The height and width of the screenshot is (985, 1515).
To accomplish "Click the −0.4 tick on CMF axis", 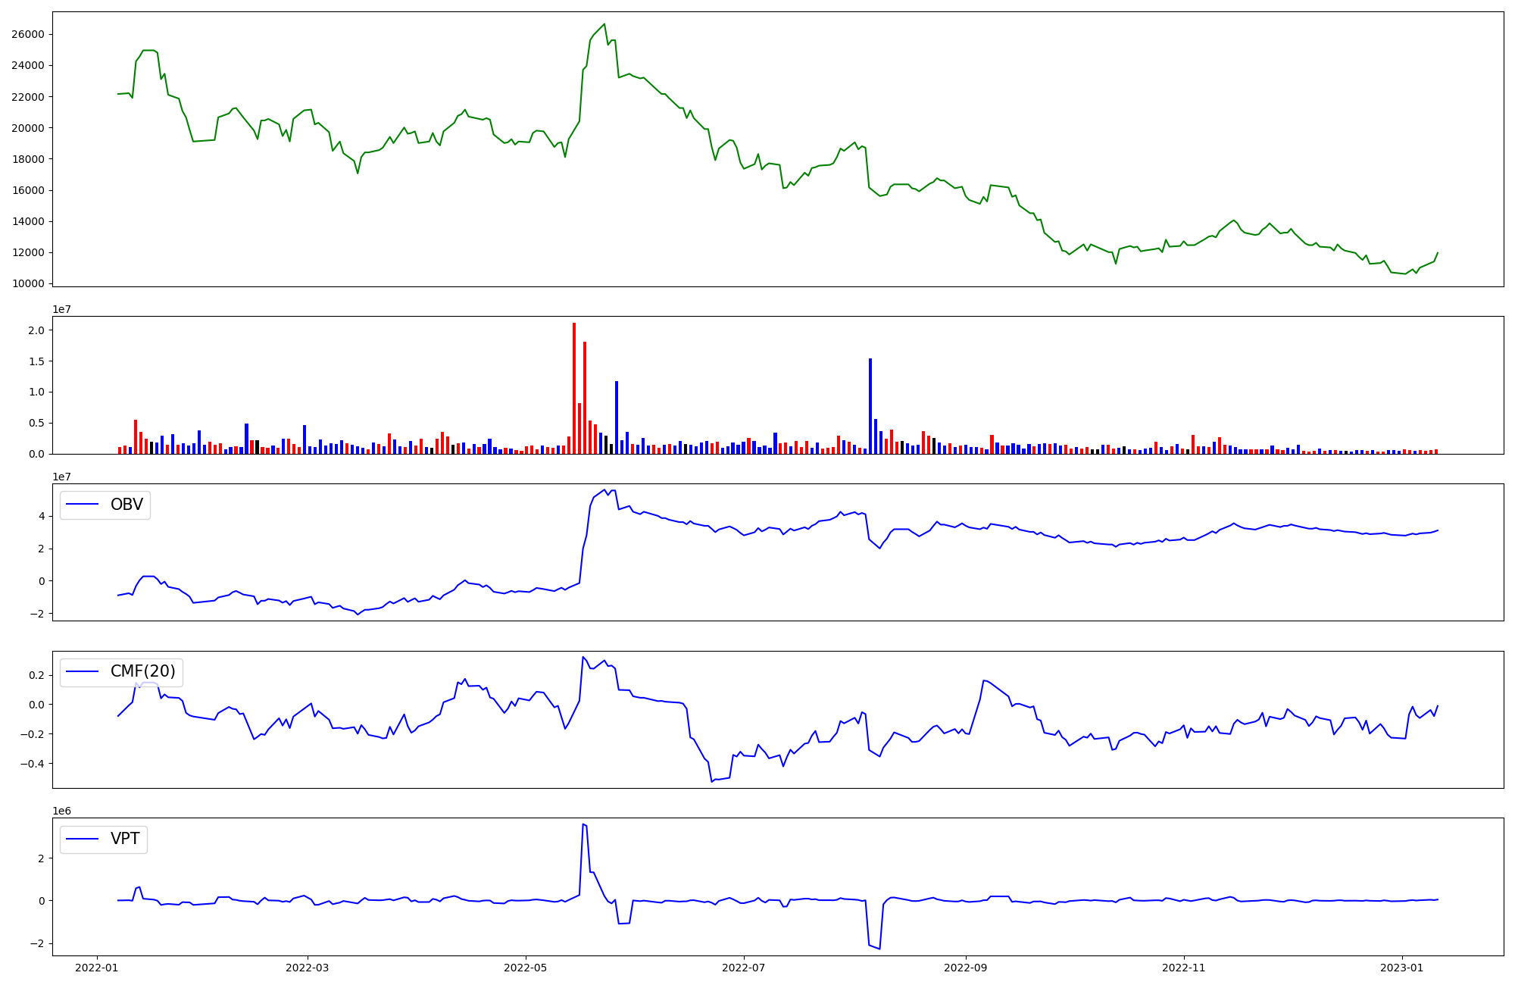I will click(x=32, y=764).
